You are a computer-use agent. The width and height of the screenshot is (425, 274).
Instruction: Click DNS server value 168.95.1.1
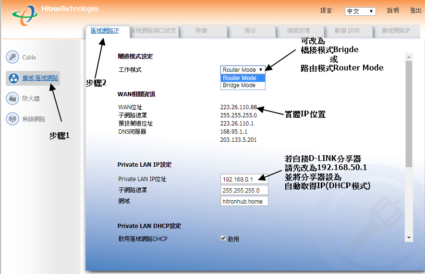point(234,131)
